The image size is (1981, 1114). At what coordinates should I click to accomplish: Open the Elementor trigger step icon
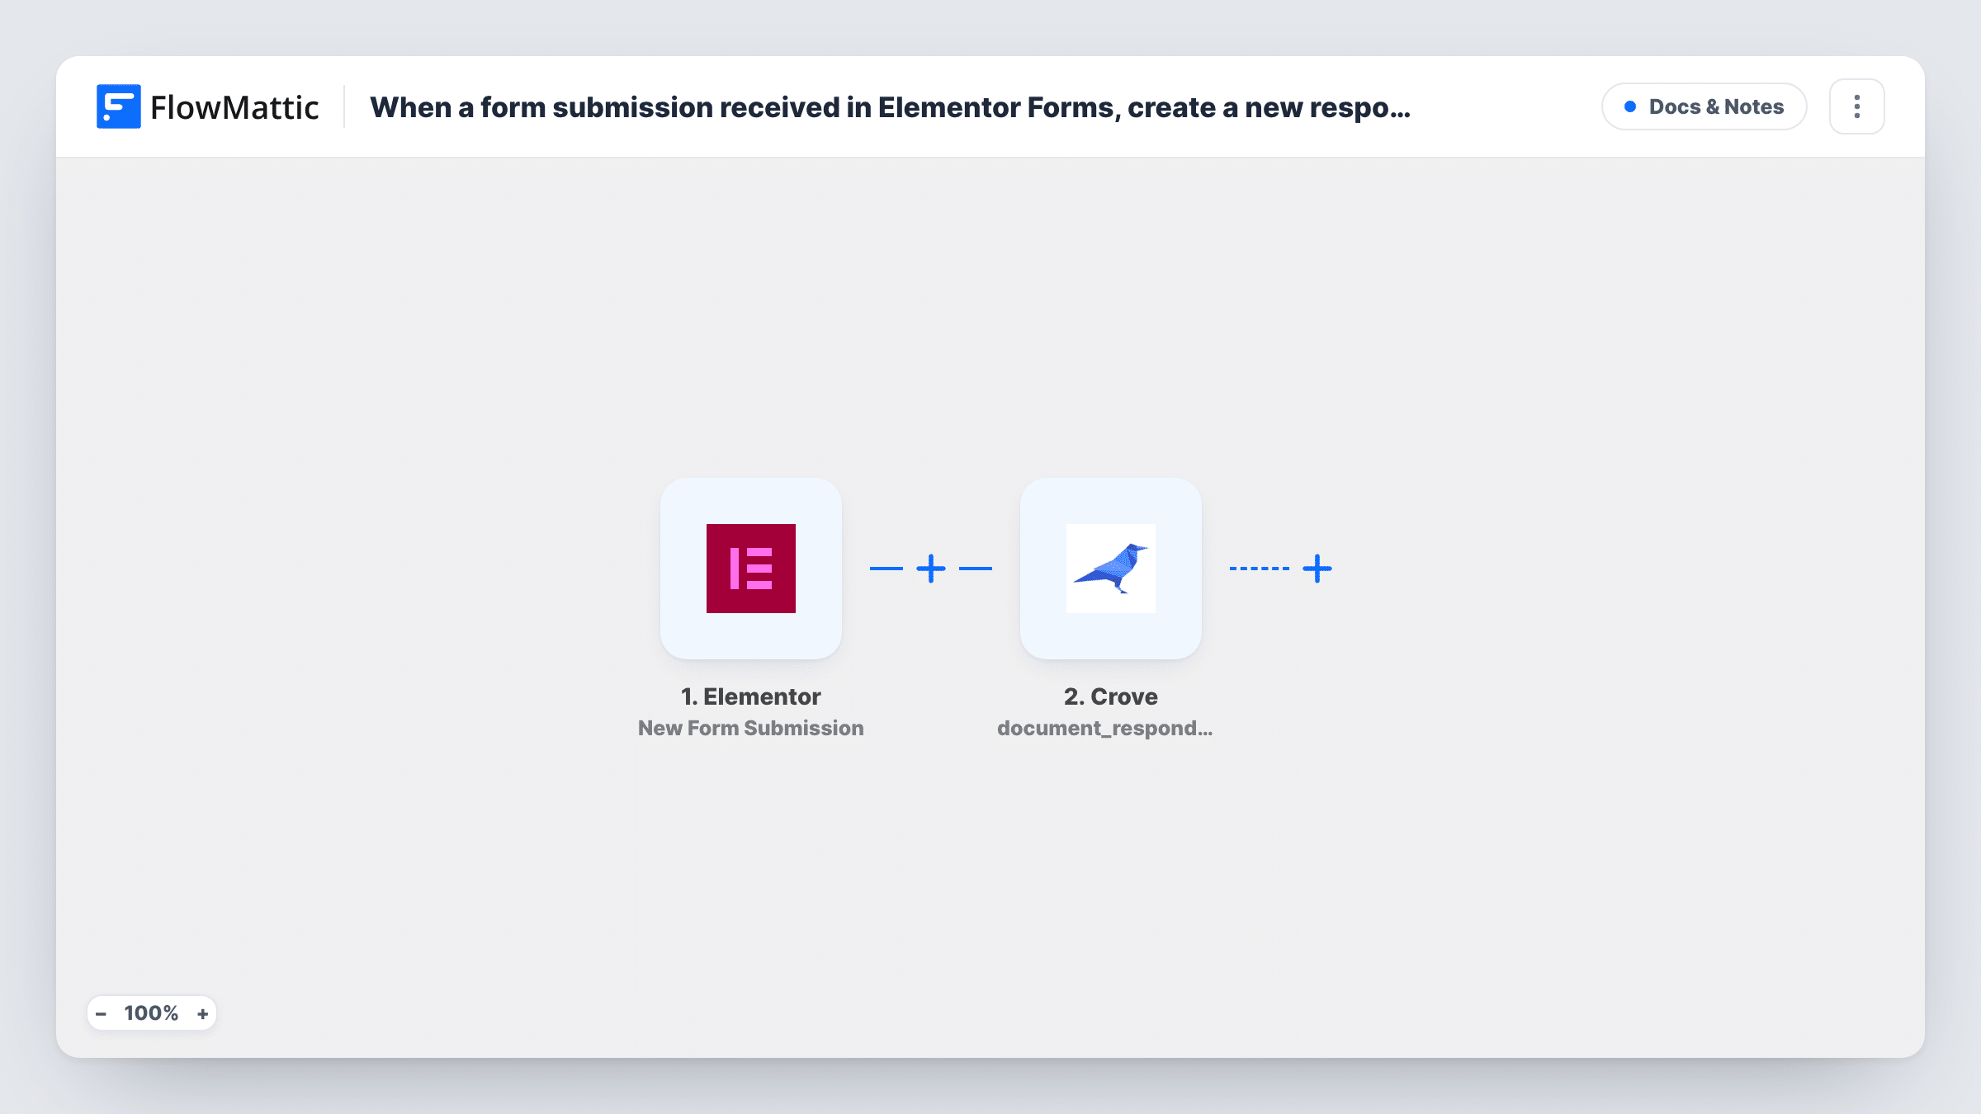tap(751, 569)
